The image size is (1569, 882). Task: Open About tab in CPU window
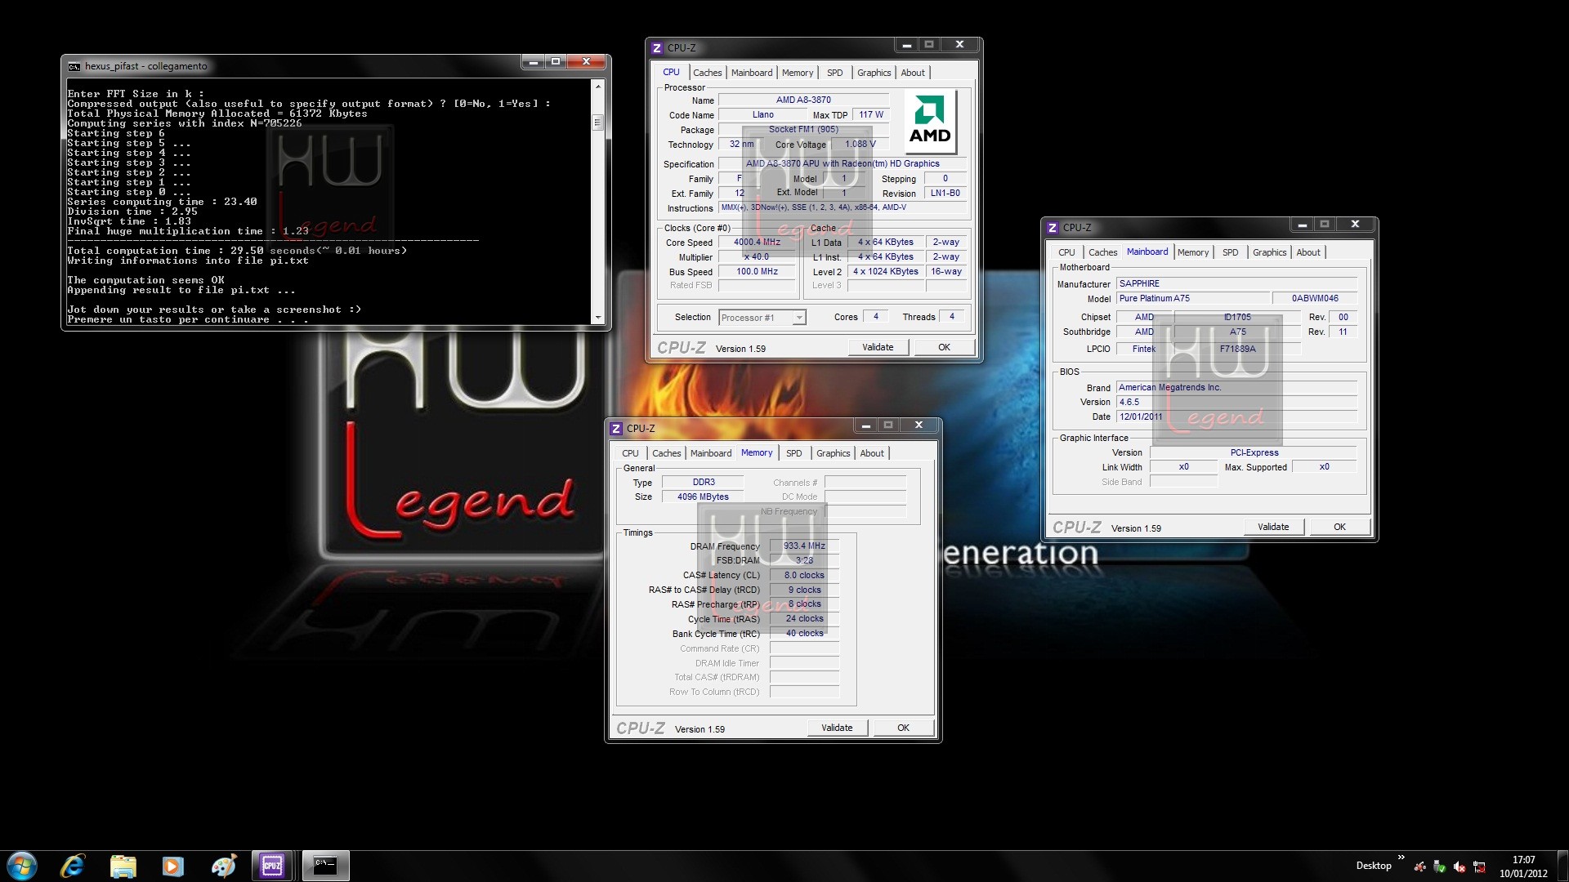(913, 73)
